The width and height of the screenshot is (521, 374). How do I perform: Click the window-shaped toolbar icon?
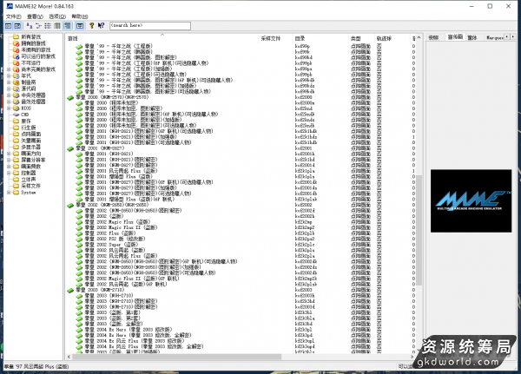[x=80, y=25]
